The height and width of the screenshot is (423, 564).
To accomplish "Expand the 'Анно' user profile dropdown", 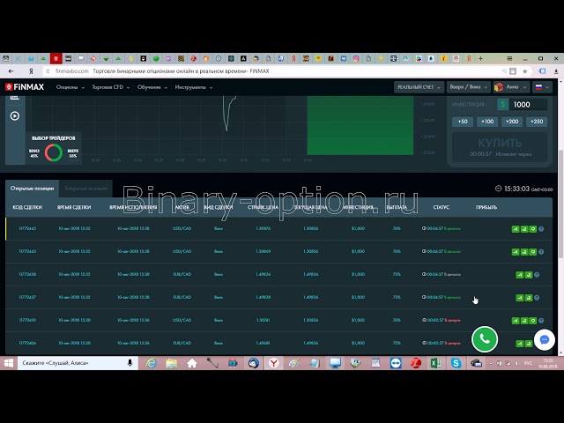I will [510, 87].
